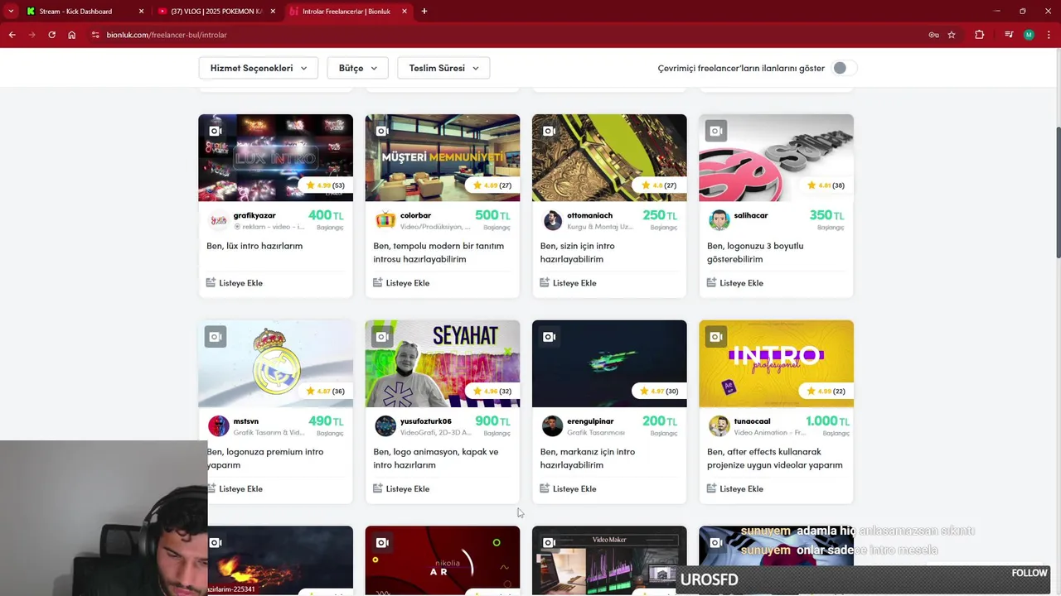Click erengulpinar profile avatar
1061x596 pixels.
point(552,426)
